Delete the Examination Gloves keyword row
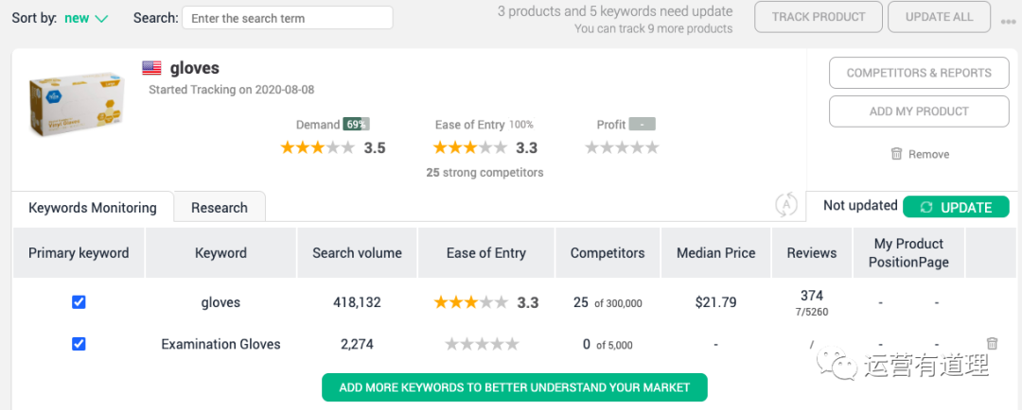Image resolution: width=1022 pixels, height=410 pixels. click(992, 344)
